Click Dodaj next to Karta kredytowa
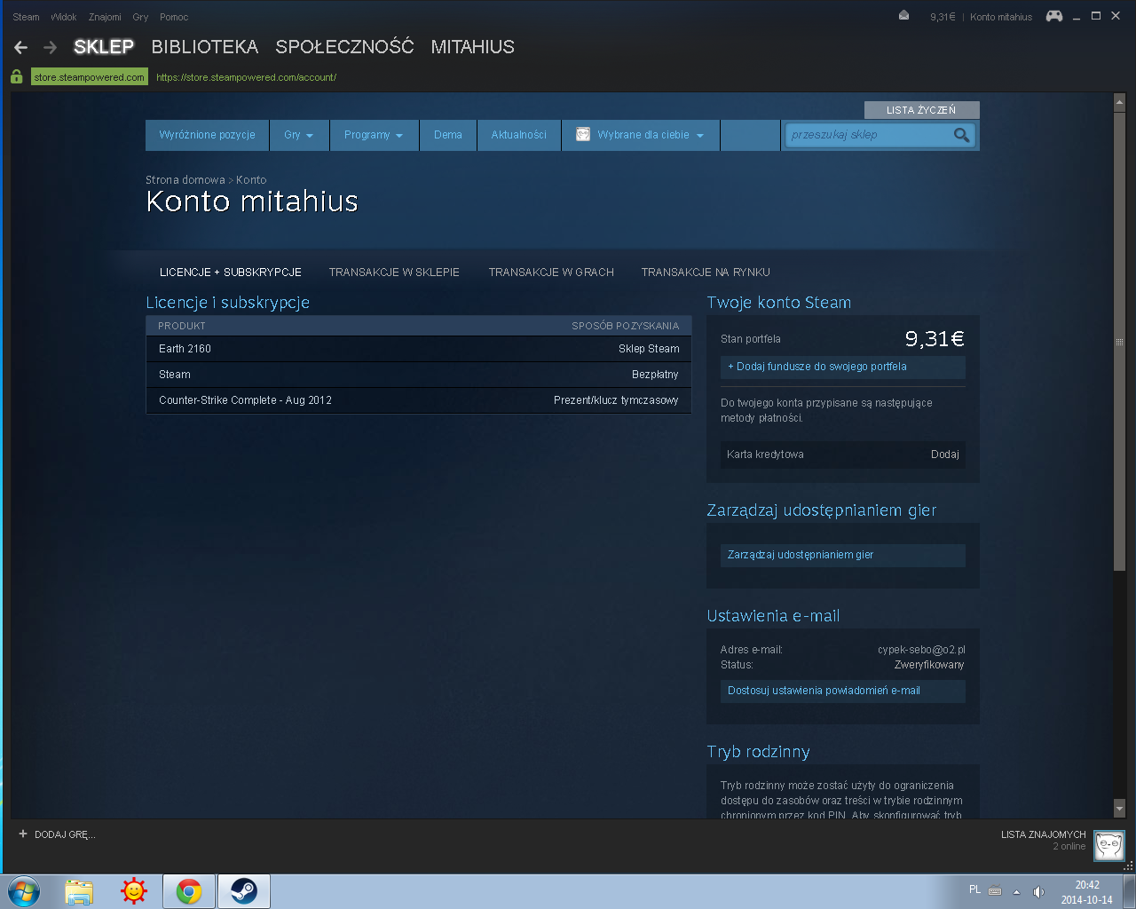The height and width of the screenshot is (909, 1136). tap(945, 454)
